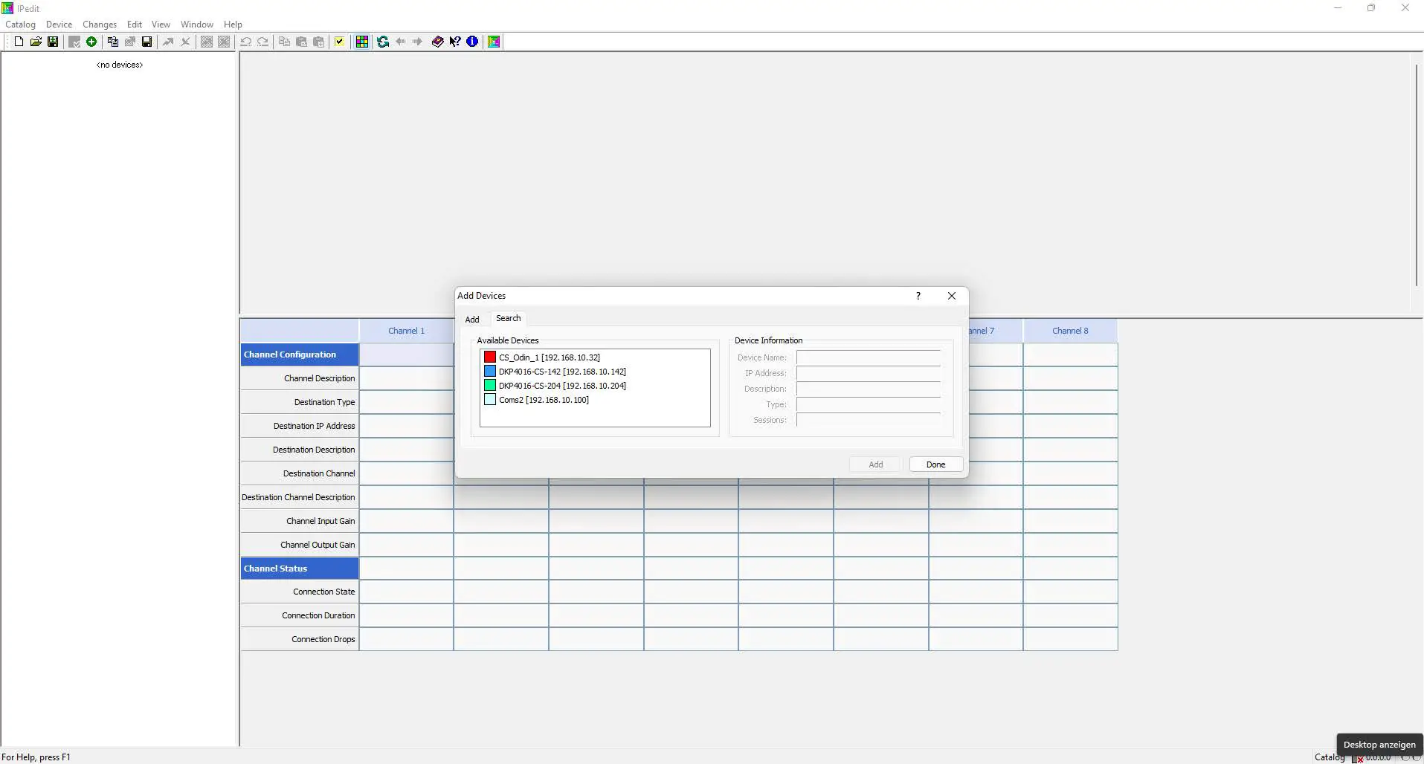The image size is (1424, 764).
Task: Open the Edit menu
Action: 135,25
